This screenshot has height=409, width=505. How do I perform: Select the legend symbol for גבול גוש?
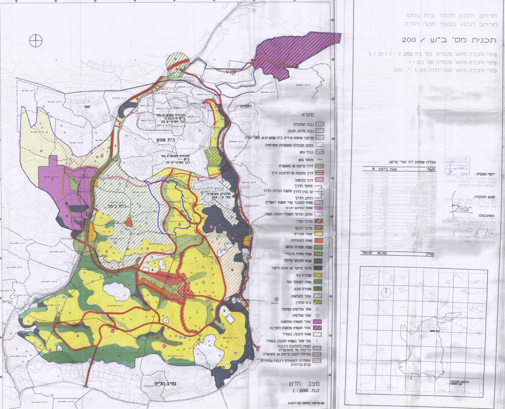(x=320, y=152)
